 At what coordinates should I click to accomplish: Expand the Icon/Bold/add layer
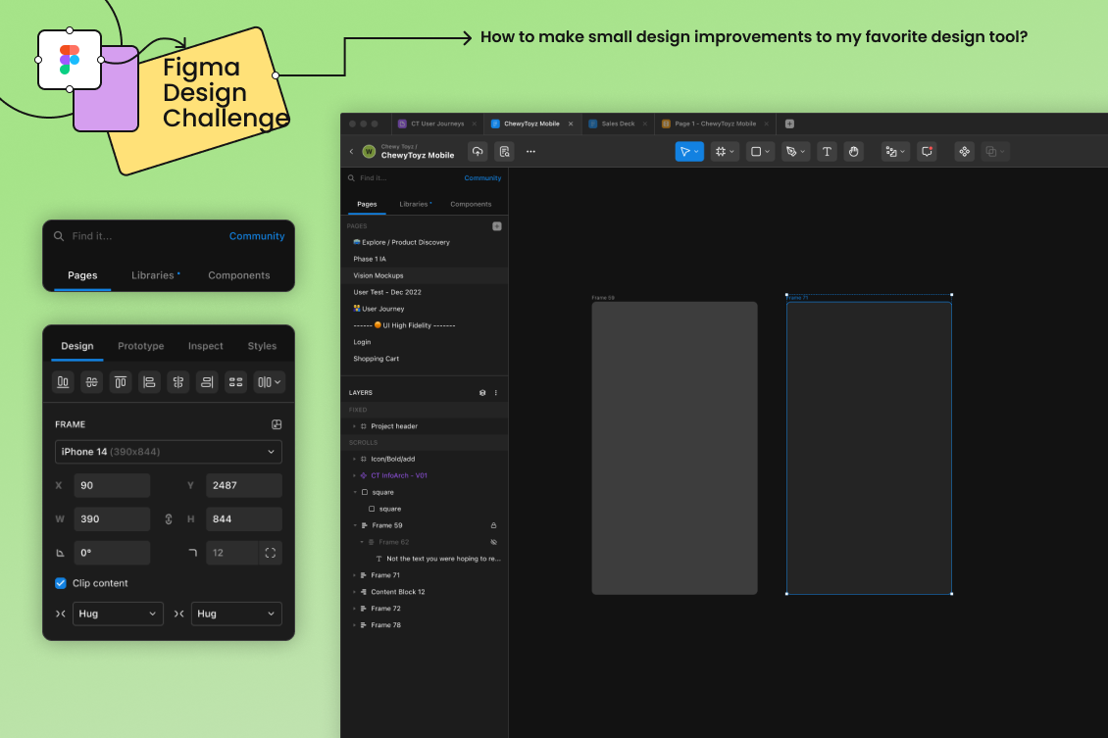coord(355,459)
